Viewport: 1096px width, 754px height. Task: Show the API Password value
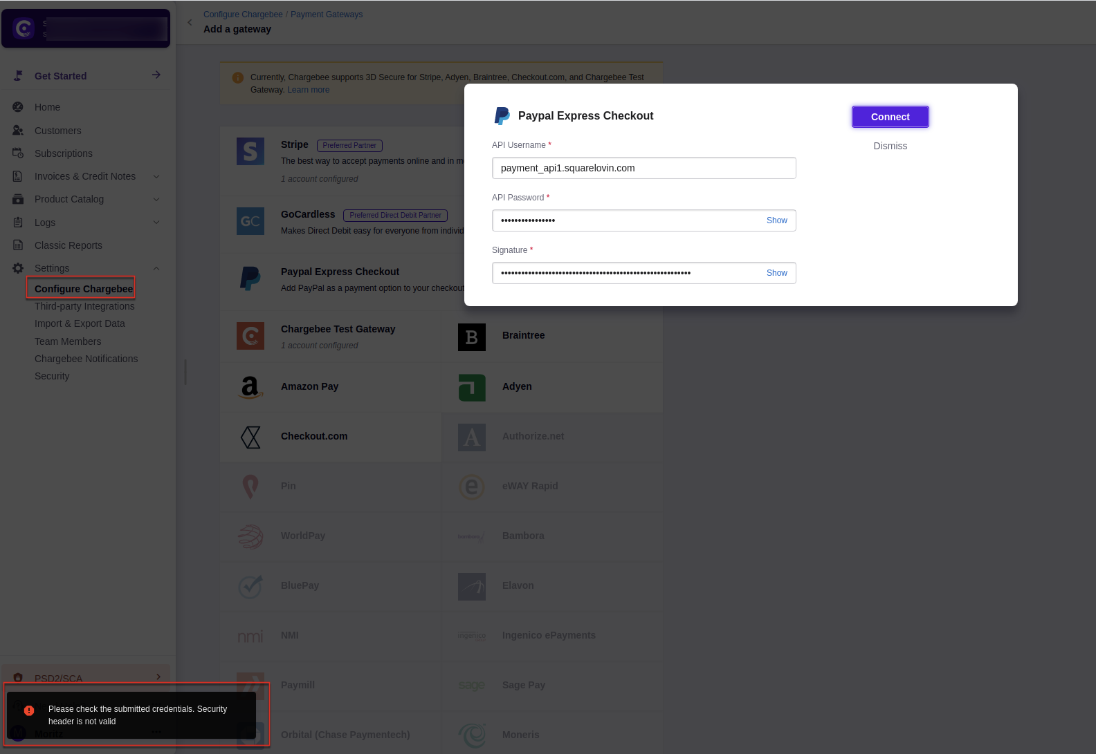776,220
